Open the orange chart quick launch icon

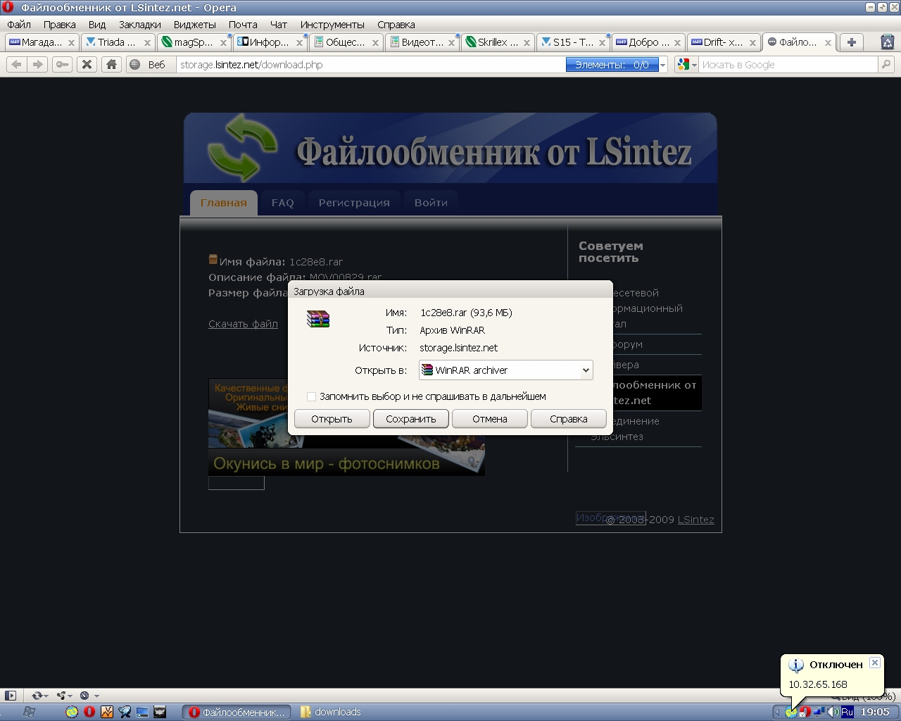tap(107, 712)
